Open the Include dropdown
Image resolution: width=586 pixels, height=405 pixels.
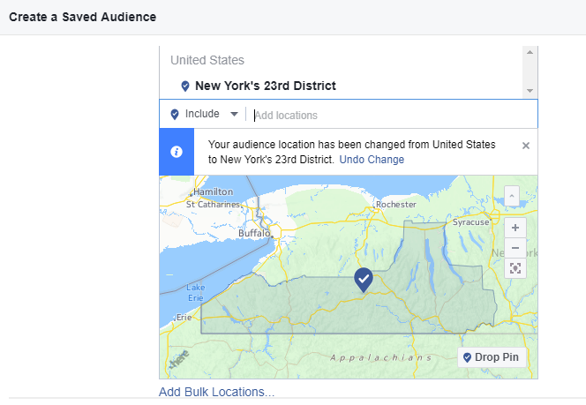pyautogui.click(x=204, y=114)
